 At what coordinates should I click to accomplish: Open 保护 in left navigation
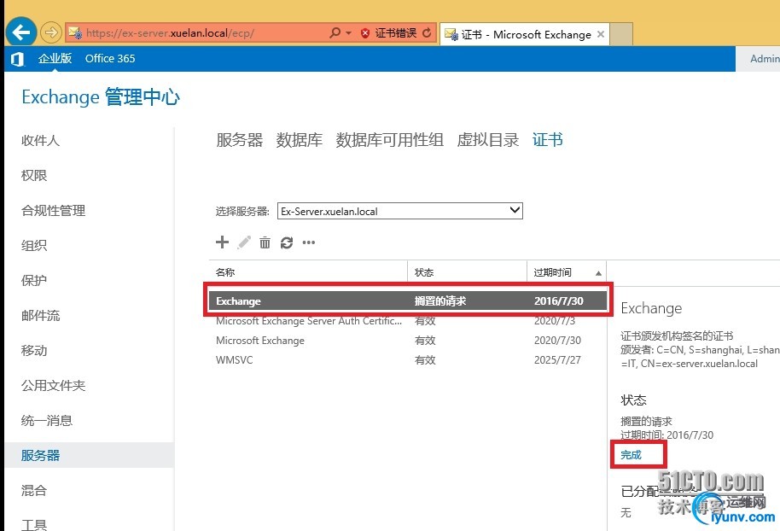(34, 280)
